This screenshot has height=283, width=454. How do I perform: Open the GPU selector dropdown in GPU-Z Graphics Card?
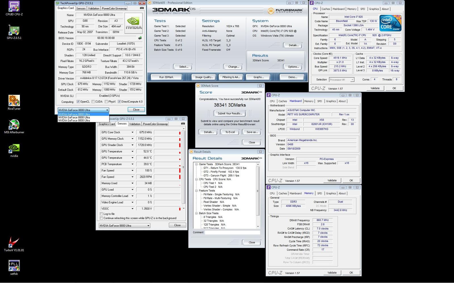pos(83,110)
